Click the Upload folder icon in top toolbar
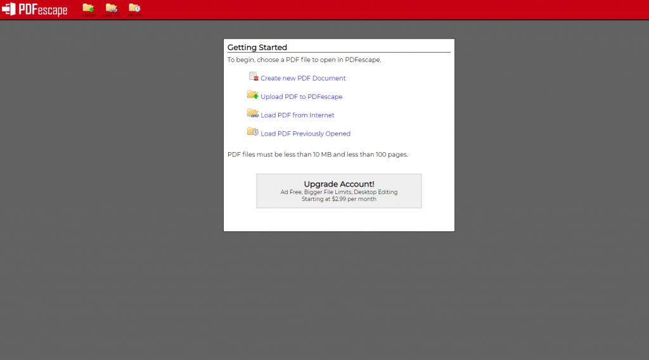Image resolution: width=649 pixels, height=360 pixels. pyautogui.click(x=88, y=9)
